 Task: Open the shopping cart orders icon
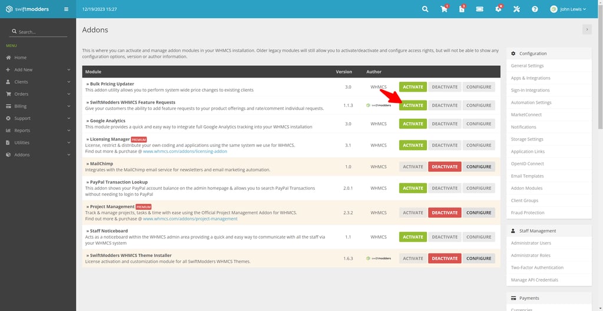click(x=443, y=9)
